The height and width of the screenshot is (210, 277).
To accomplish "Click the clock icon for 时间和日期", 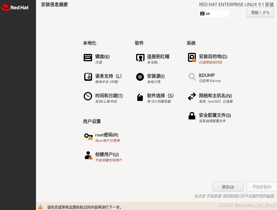I will point(88,96).
